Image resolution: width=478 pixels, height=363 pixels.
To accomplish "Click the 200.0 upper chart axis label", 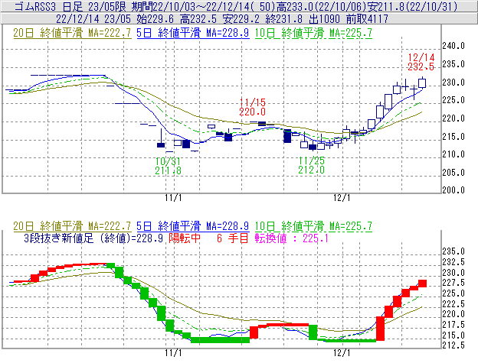I will 453,190.
